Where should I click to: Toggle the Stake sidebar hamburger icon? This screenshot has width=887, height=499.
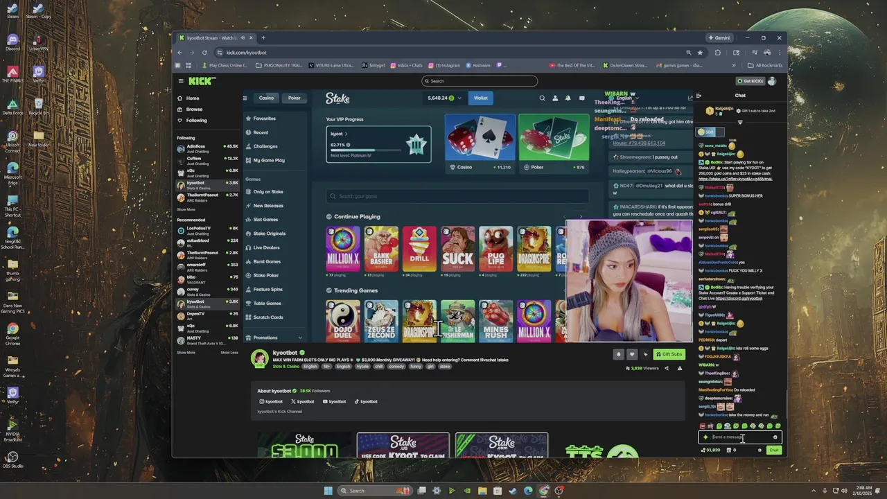[245, 98]
